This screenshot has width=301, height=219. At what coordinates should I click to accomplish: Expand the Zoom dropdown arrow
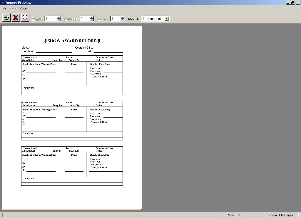pyautogui.click(x=166, y=19)
